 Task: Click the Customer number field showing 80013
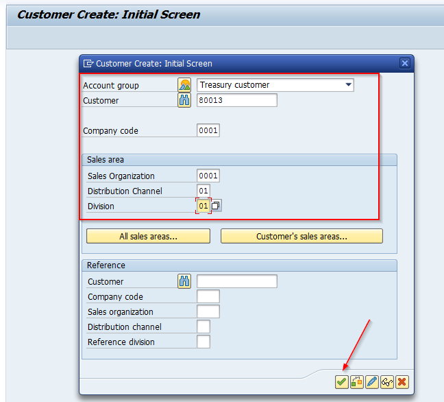click(x=237, y=100)
